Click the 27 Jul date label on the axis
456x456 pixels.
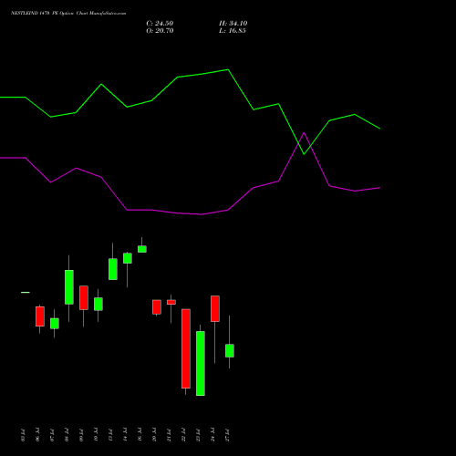pos(228,435)
